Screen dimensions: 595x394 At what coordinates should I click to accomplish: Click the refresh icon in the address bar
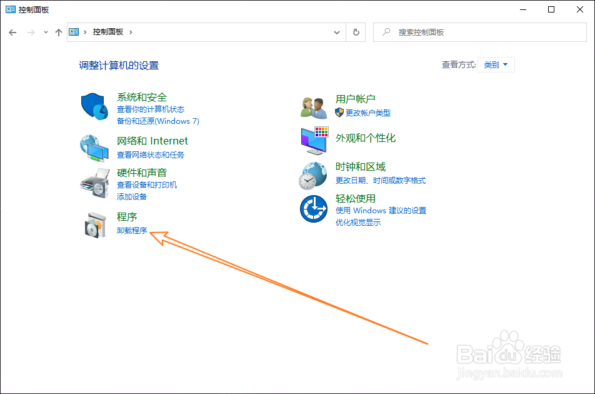tap(355, 32)
